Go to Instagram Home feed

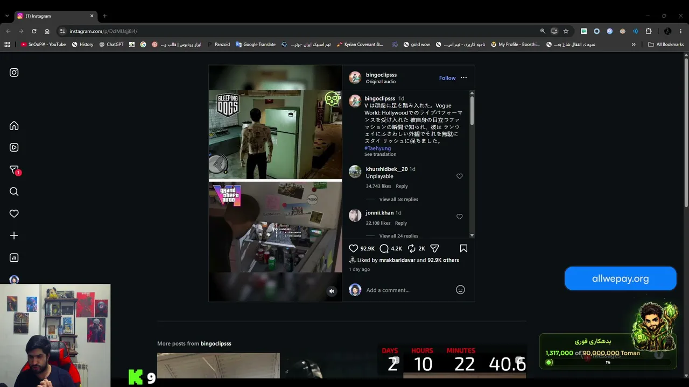coord(14,126)
